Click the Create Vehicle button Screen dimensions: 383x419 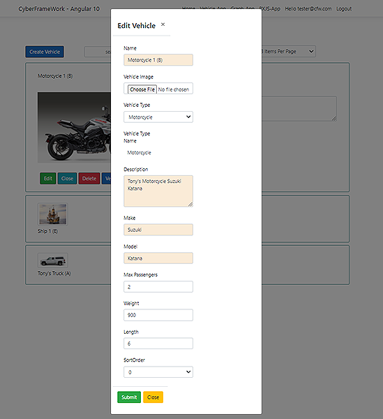tap(45, 52)
